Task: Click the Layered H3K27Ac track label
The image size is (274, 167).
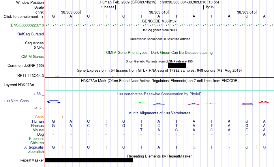Action: coord(19,85)
